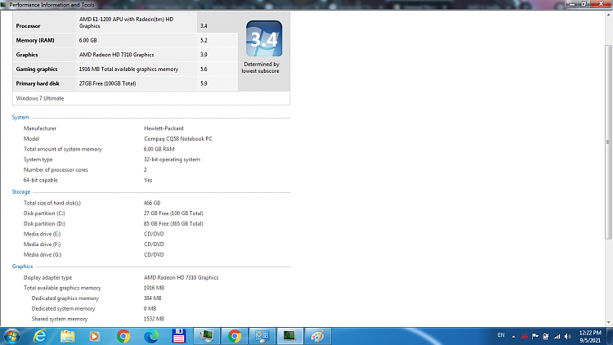Click 'Media drive (G:)' label
Image resolution: width=613 pixels, height=345 pixels.
coord(43,254)
